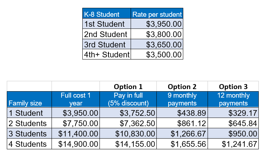Select the Option 2 heading cell

click(182, 87)
